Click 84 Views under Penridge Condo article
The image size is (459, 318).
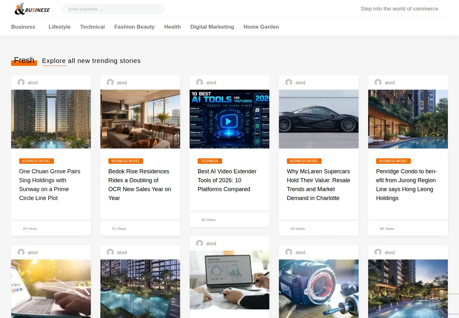387,229
